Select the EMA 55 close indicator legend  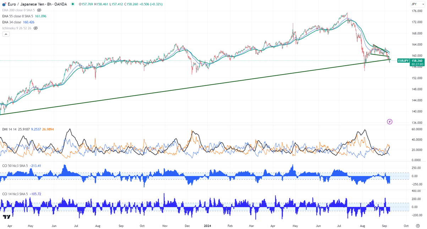point(17,16)
